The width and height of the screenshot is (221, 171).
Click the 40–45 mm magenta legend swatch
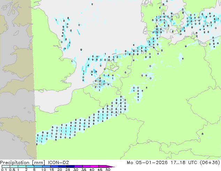click(94, 166)
